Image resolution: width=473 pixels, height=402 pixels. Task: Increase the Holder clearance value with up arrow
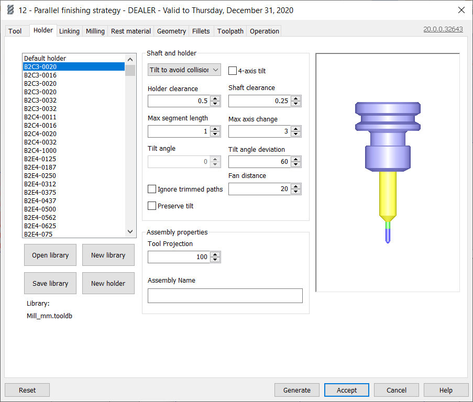coord(215,98)
